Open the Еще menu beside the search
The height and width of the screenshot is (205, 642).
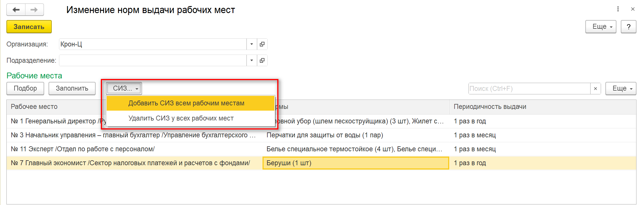621,89
